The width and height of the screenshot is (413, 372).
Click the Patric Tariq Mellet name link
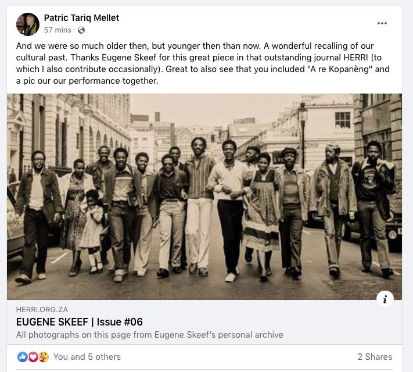click(x=81, y=18)
